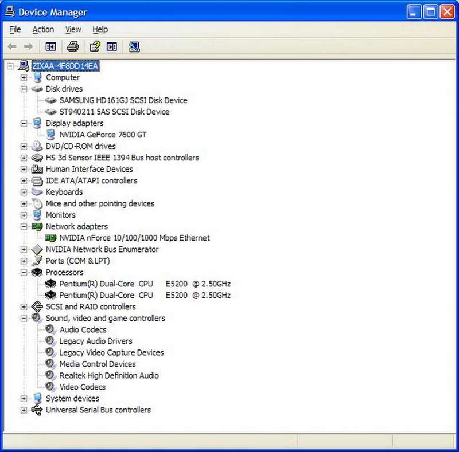This screenshot has height=452, width=459.
Task: Click the Processors chip icon
Action: (x=37, y=272)
